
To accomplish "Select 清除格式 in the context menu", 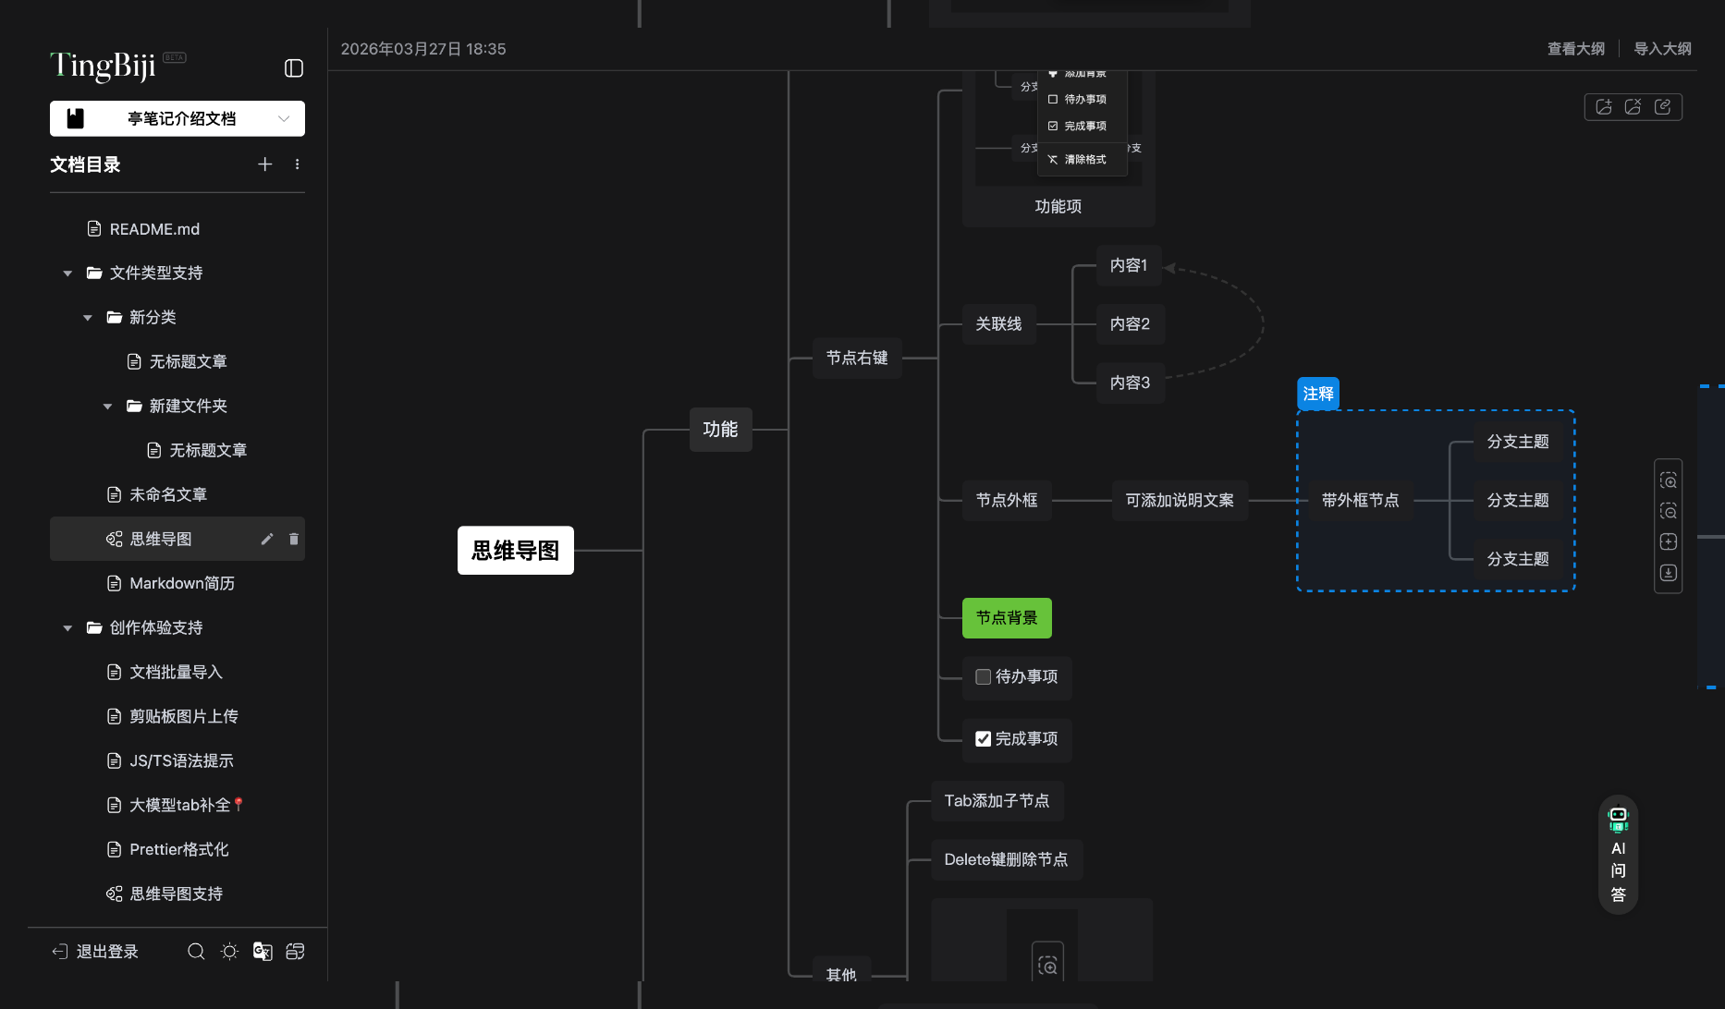I will 1082,159.
